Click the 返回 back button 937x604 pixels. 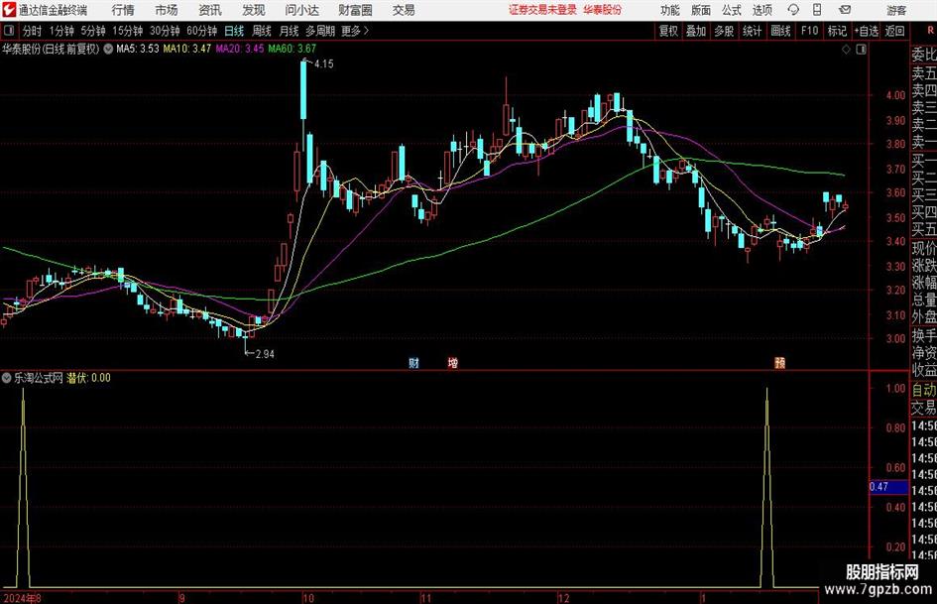(x=894, y=31)
